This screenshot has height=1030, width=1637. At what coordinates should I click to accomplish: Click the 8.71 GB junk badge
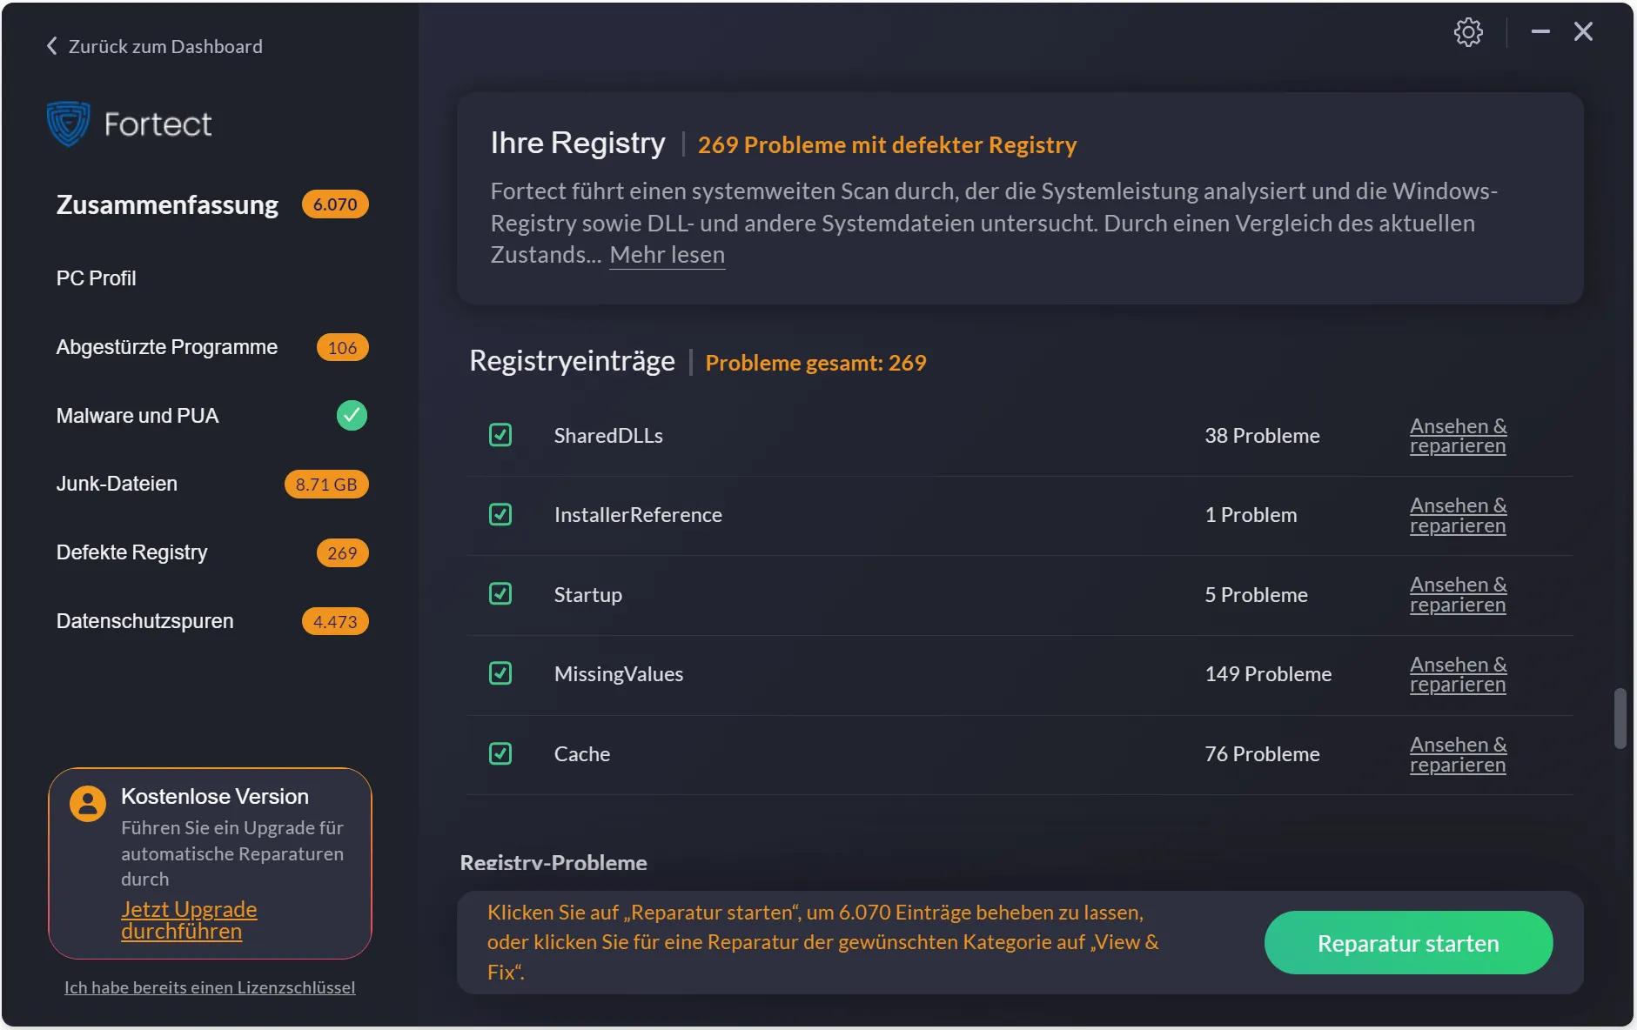click(x=326, y=485)
